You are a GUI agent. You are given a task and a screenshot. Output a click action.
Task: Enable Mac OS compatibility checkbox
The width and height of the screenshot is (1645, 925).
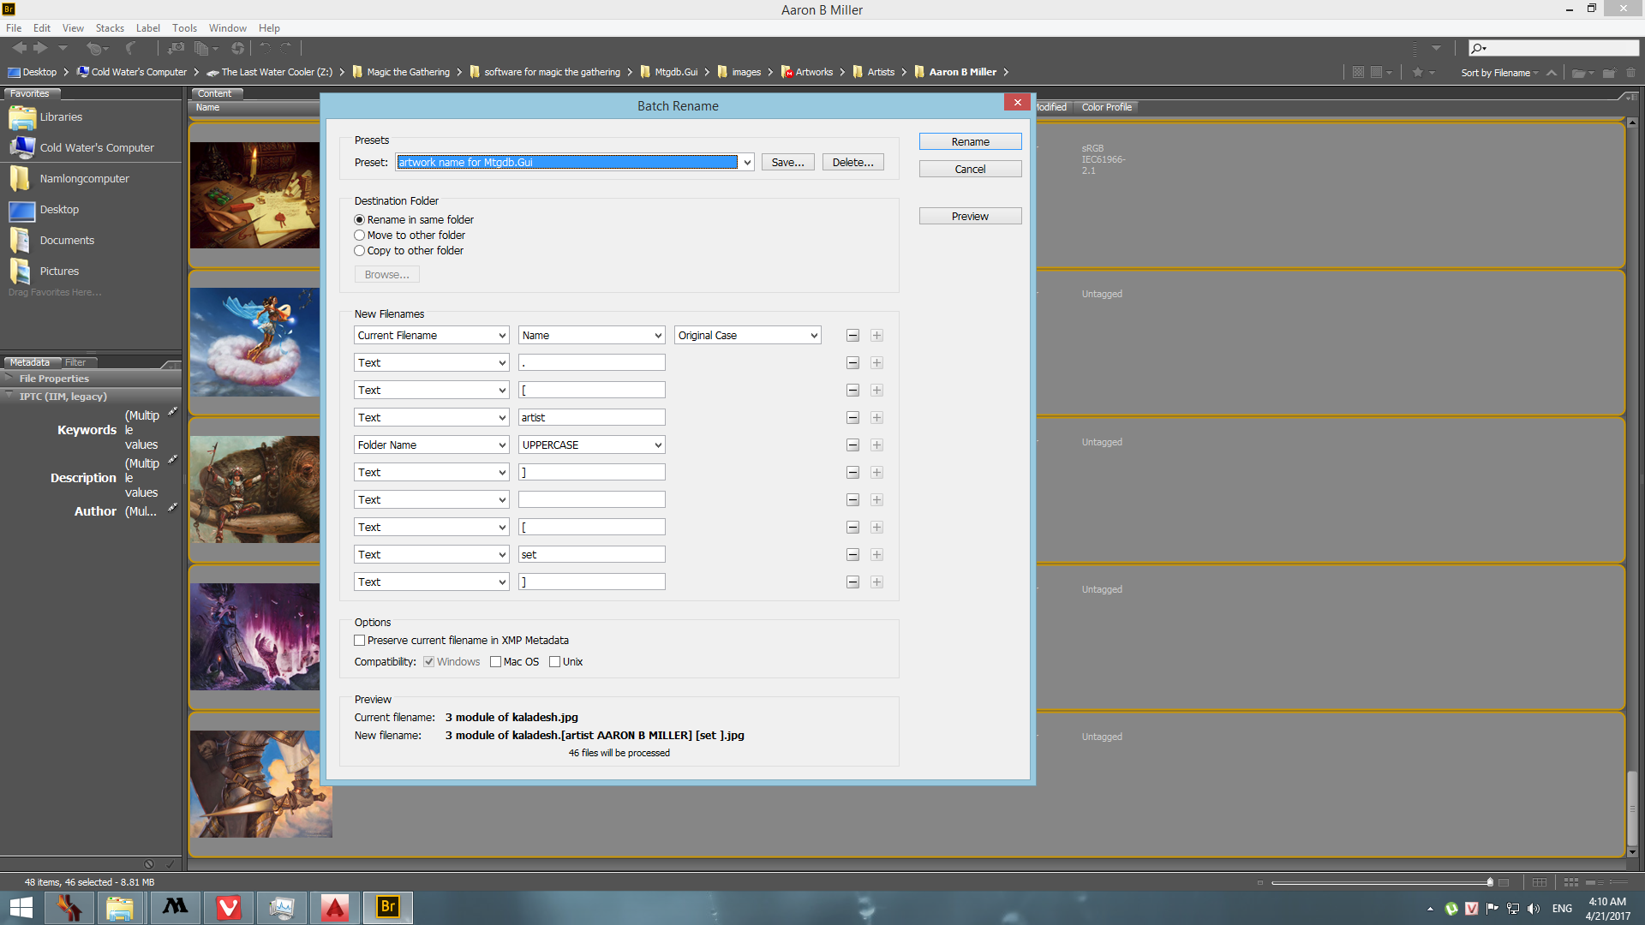[x=495, y=662]
